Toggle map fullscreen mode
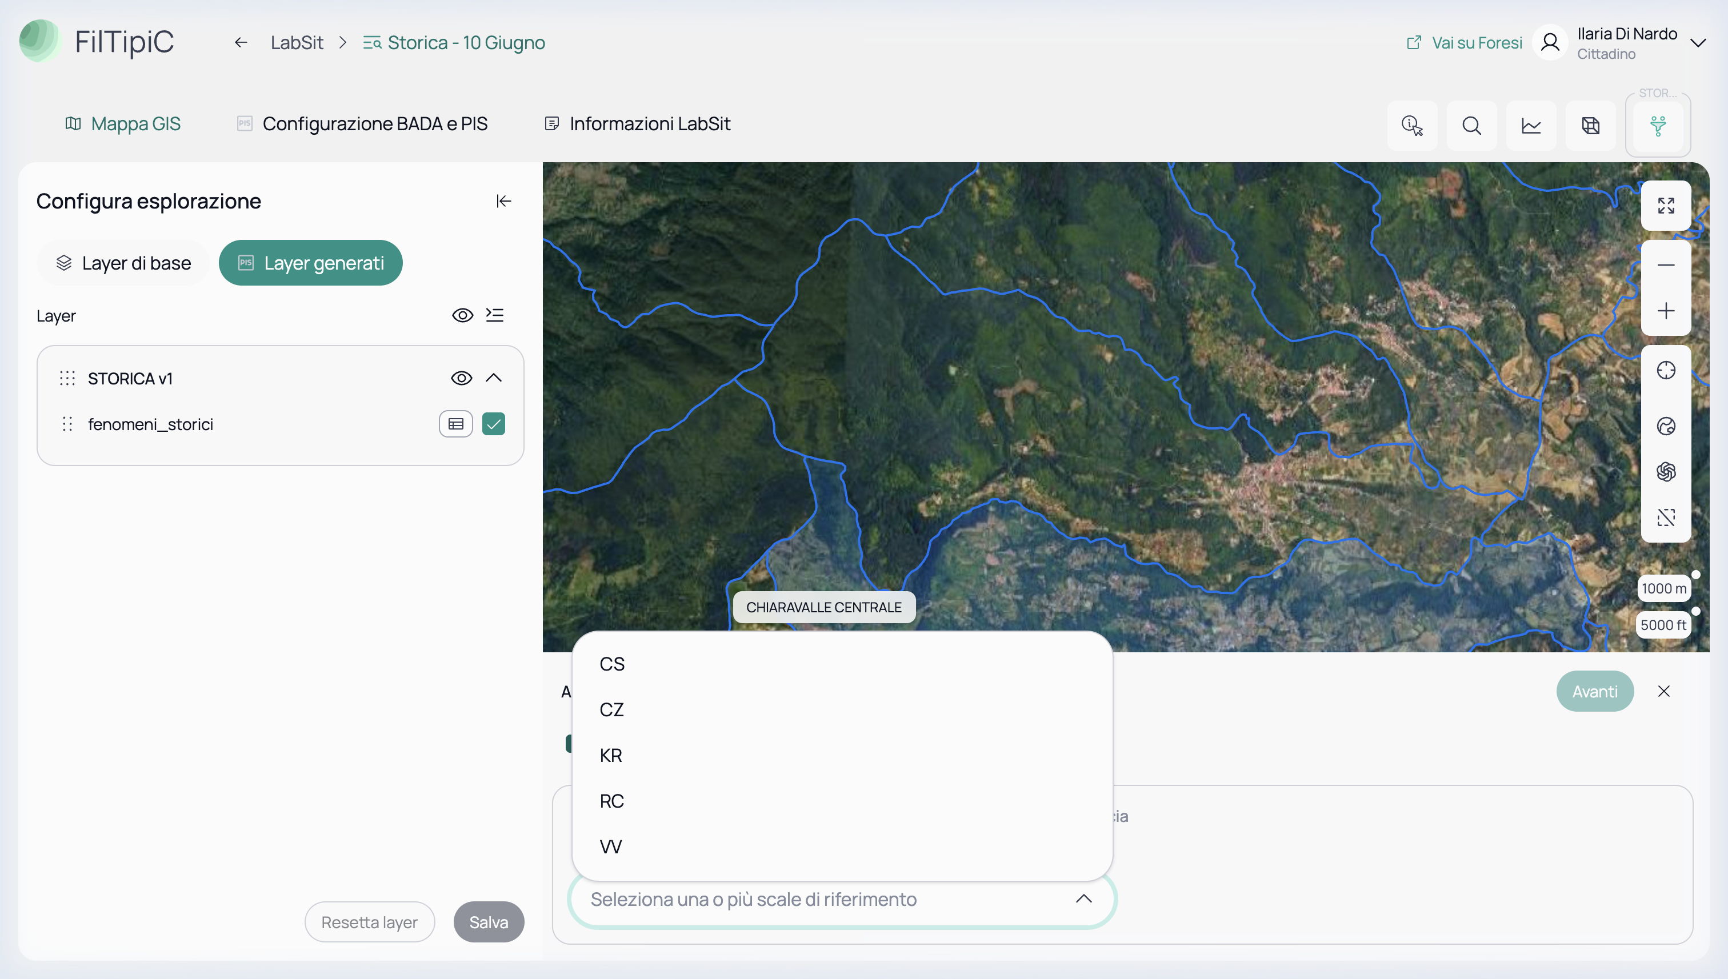 click(x=1666, y=206)
